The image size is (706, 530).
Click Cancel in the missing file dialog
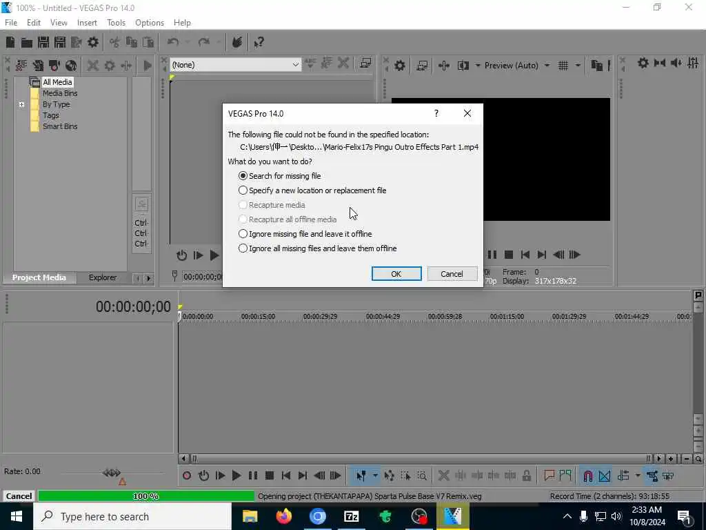(452, 274)
